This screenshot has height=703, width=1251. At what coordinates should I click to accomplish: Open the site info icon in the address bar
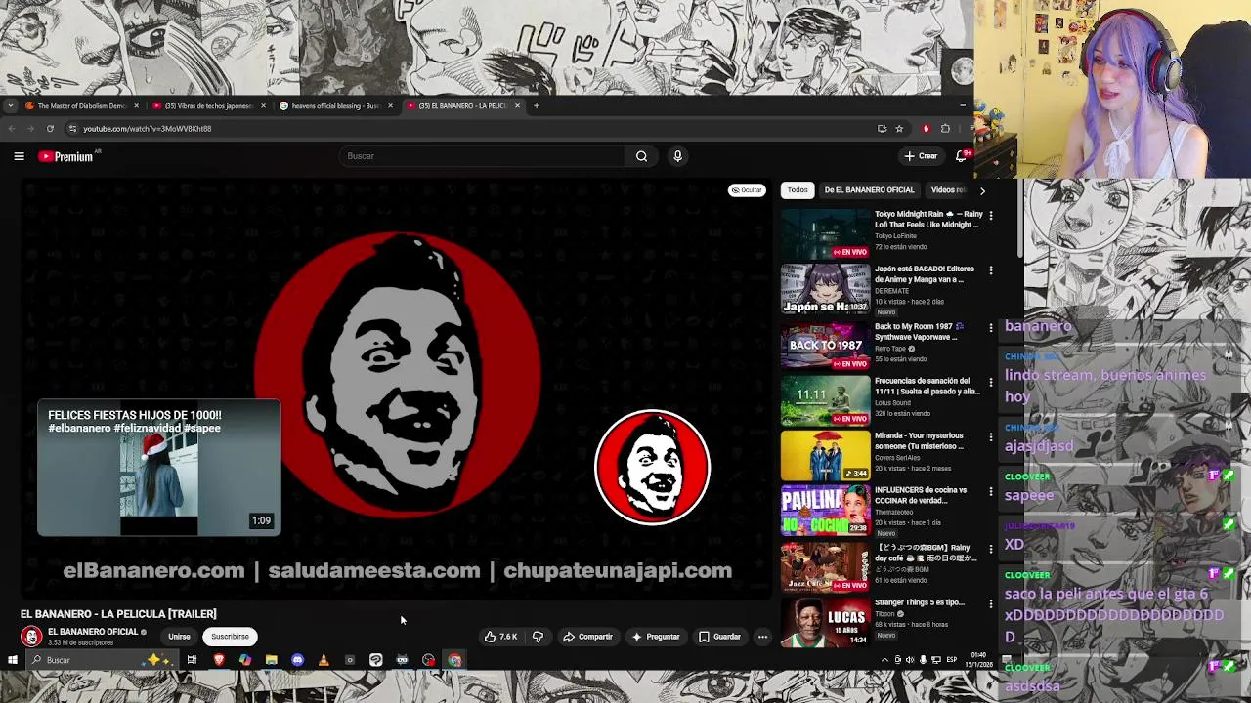[72, 129]
